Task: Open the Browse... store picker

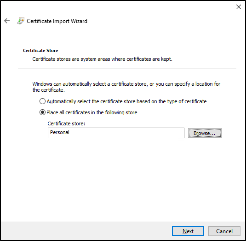Action: pos(205,133)
